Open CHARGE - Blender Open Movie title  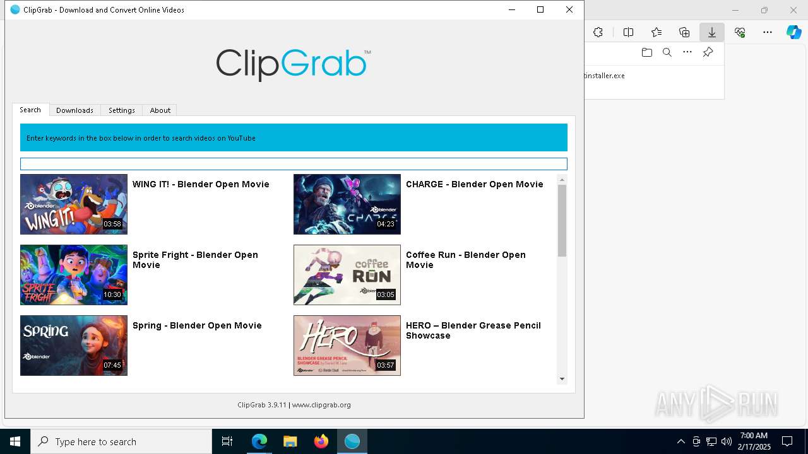pyautogui.click(x=475, y=184)
